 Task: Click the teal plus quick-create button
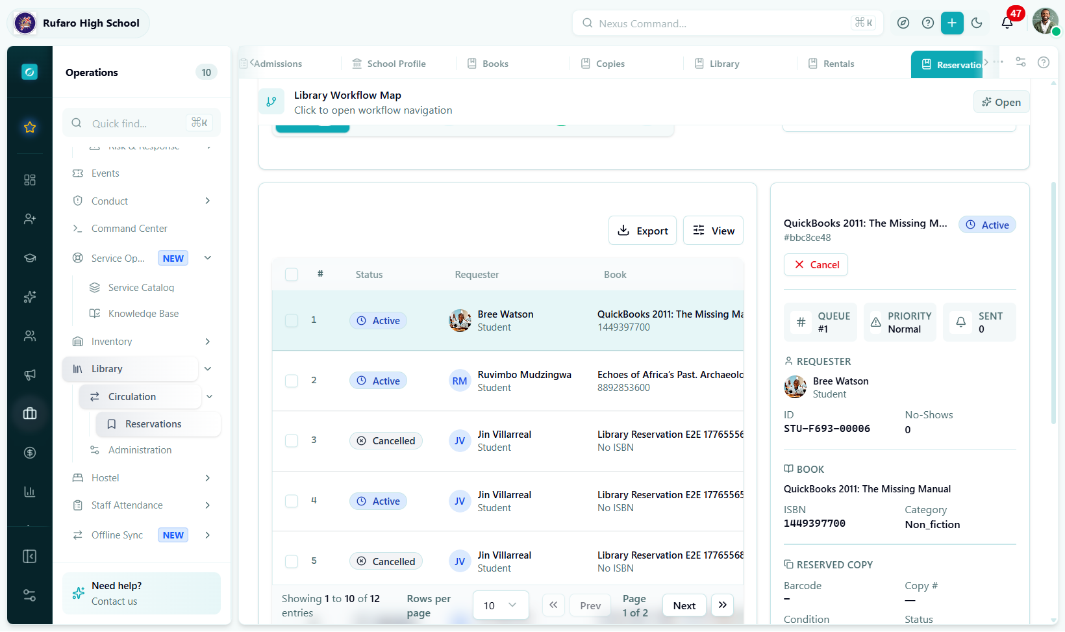952,23
